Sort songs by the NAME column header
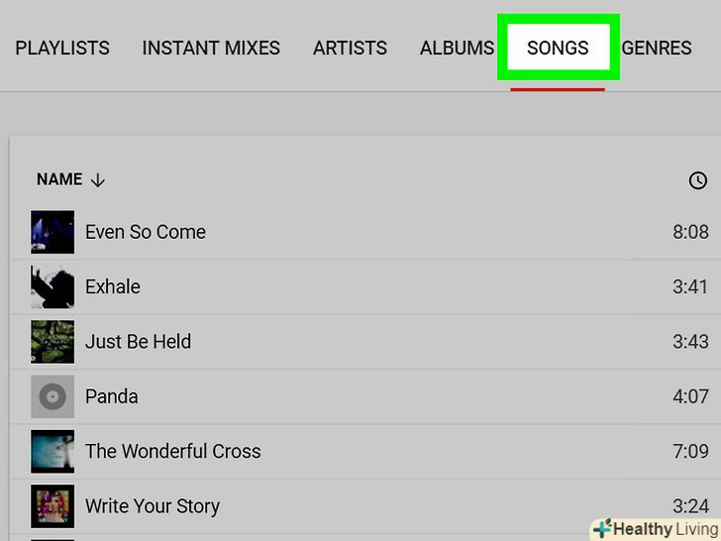Image resolution: width=721 pixels, height=541 pixels. [x=59, y=179]
